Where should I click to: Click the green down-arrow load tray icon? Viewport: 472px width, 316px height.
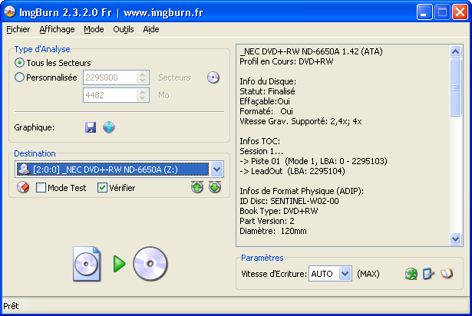tap(215, 187)
